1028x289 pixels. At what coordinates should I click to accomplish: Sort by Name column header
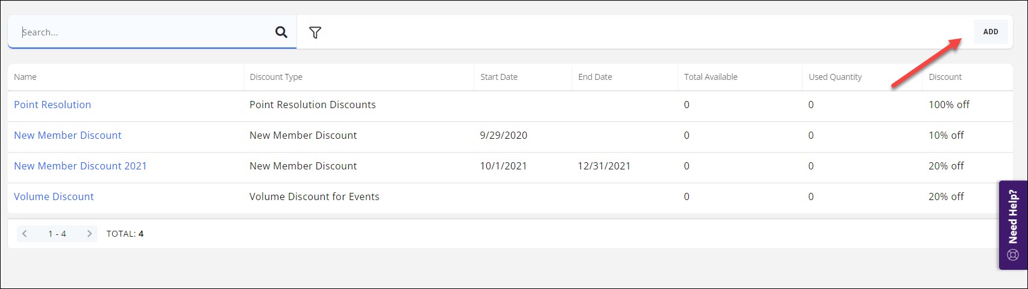click(x=25, y=77)
